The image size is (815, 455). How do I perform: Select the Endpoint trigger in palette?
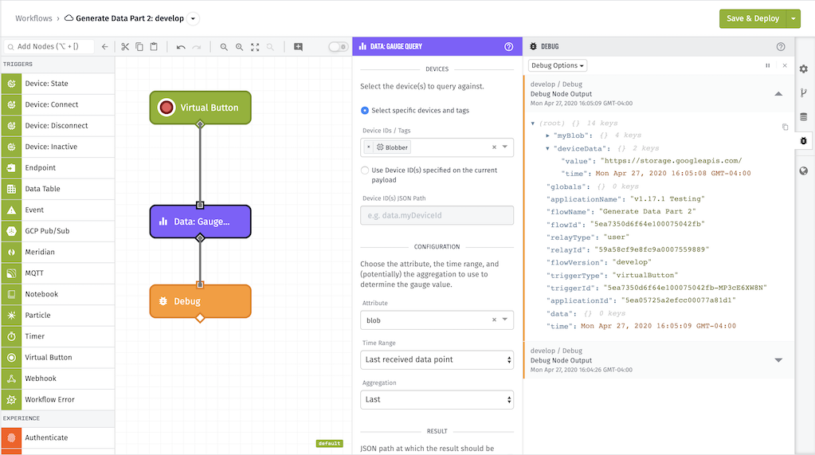57,168
